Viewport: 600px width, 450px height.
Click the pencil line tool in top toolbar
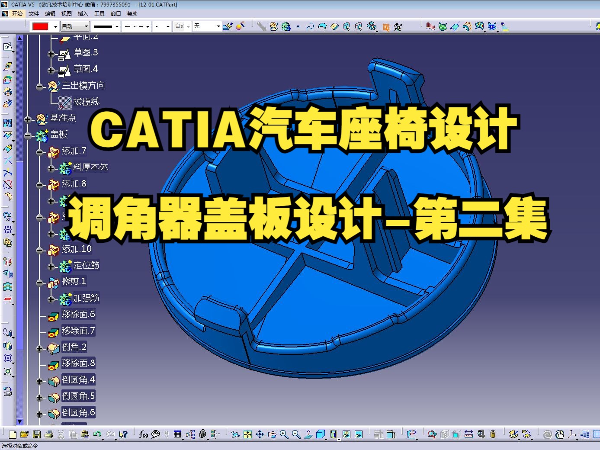click(x=261, y=26)
